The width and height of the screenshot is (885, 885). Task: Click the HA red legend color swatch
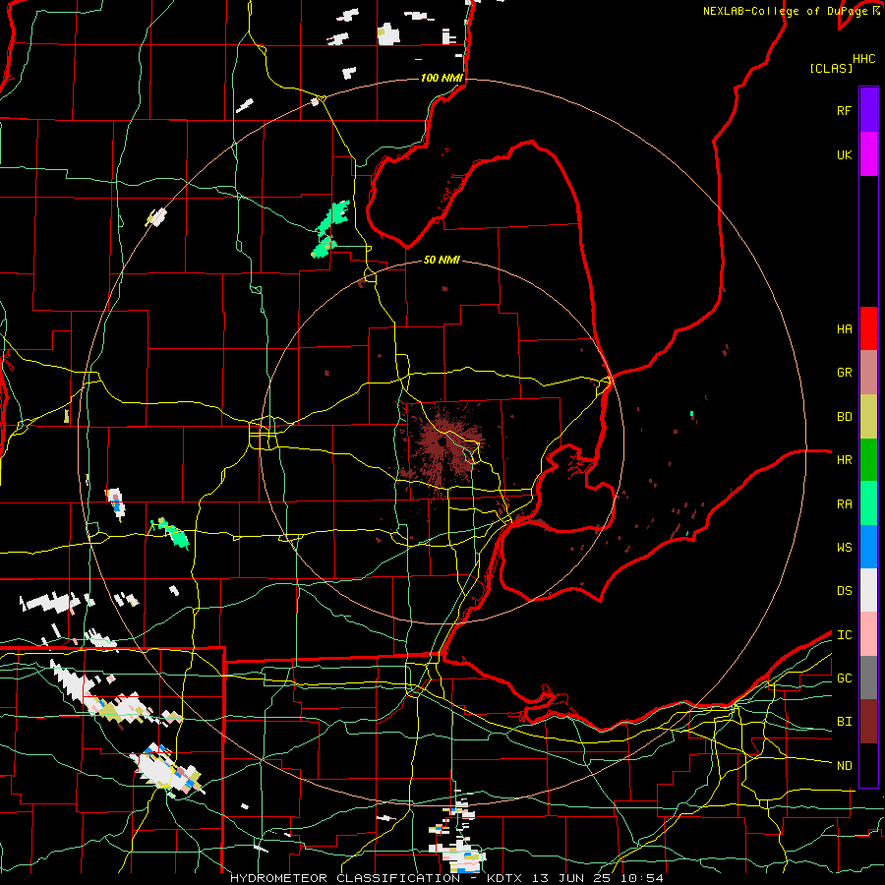pos(868,328)
